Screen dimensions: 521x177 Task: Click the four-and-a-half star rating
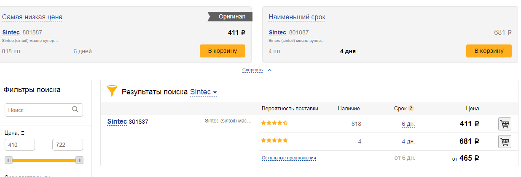tap(274, 123)
